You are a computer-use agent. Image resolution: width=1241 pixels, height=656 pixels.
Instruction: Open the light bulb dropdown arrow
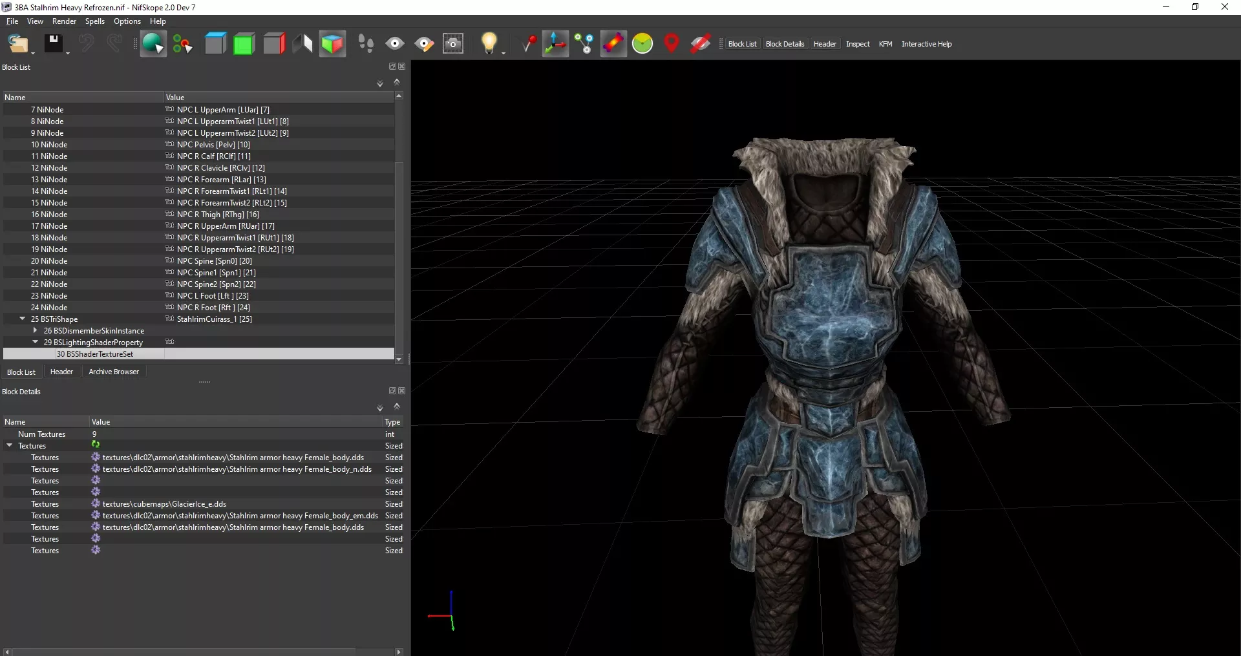tap(504, 52)
